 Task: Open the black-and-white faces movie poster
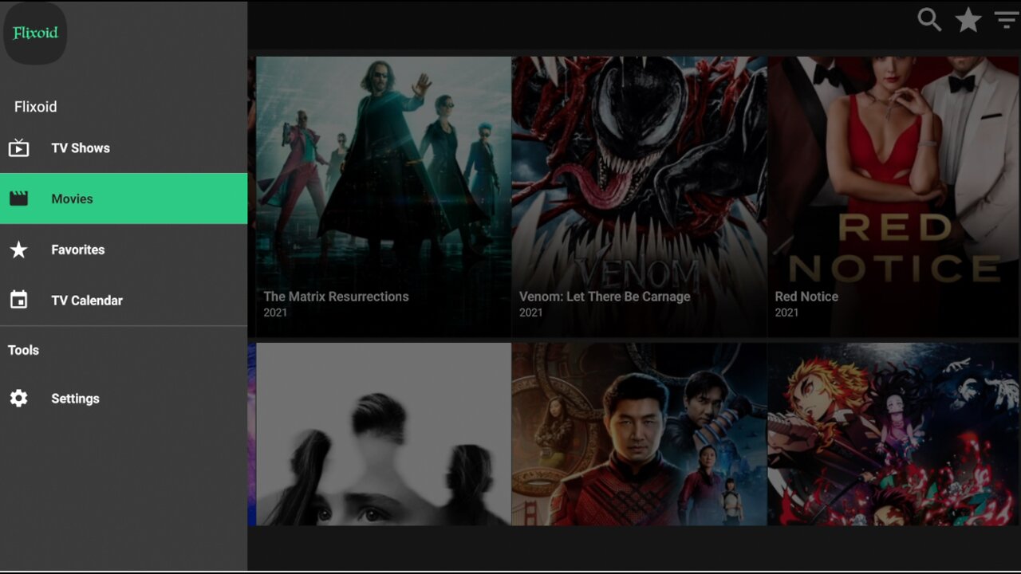384,434
